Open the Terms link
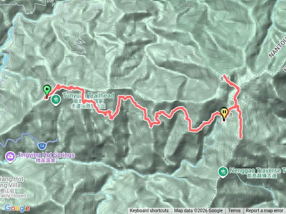Viewport: 286px width, 214px height. (x=234, y=211)
